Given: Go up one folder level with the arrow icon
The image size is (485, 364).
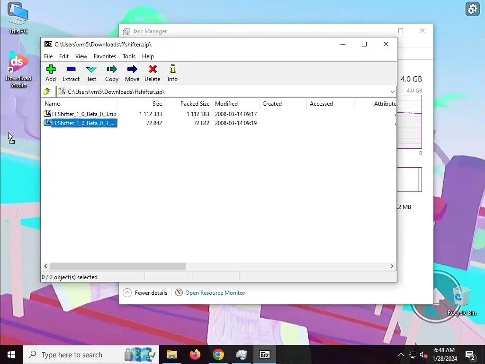Looking at the screenshot, I should tap(47, 91).
